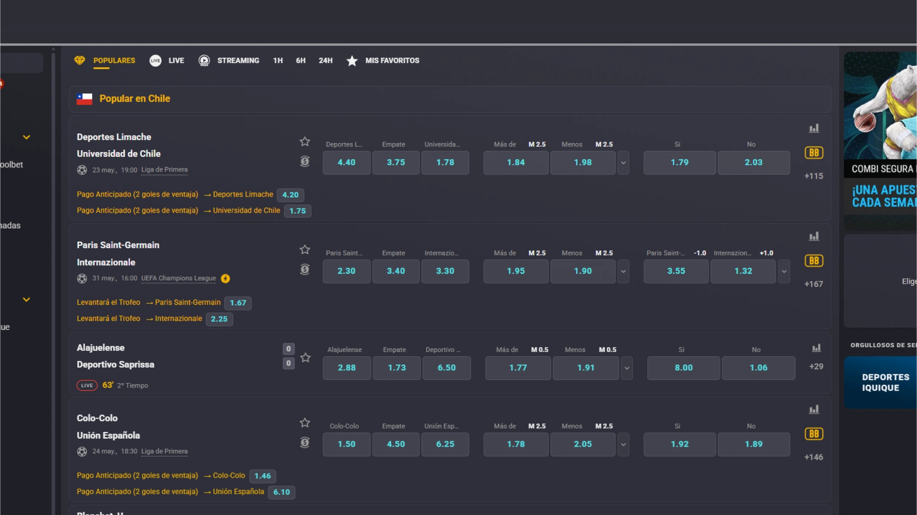Pick PSG win odds 2.30
This screenshot has height=515, width=917.
tap(347, 271)
